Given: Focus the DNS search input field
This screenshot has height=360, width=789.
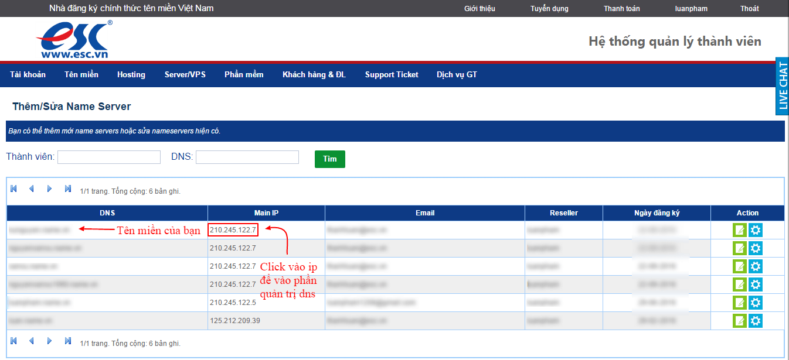Looking at the screenshot, I should [x=247, y=157].
